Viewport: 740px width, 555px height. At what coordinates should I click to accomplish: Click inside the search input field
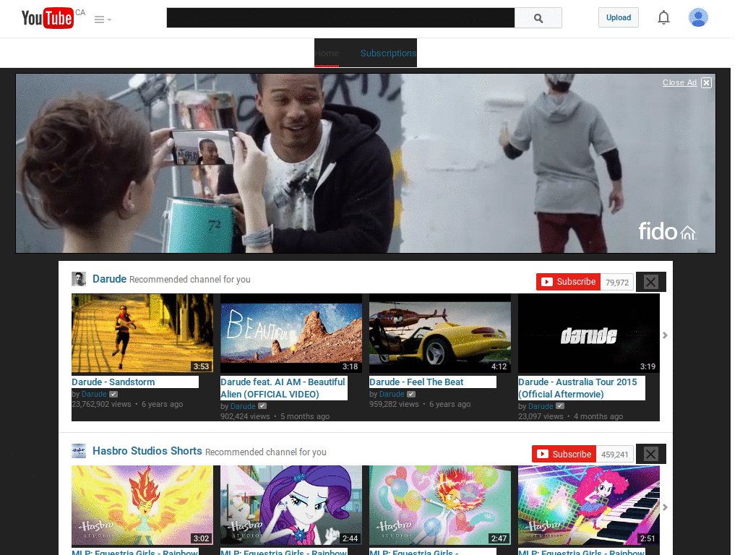[340, 17]
